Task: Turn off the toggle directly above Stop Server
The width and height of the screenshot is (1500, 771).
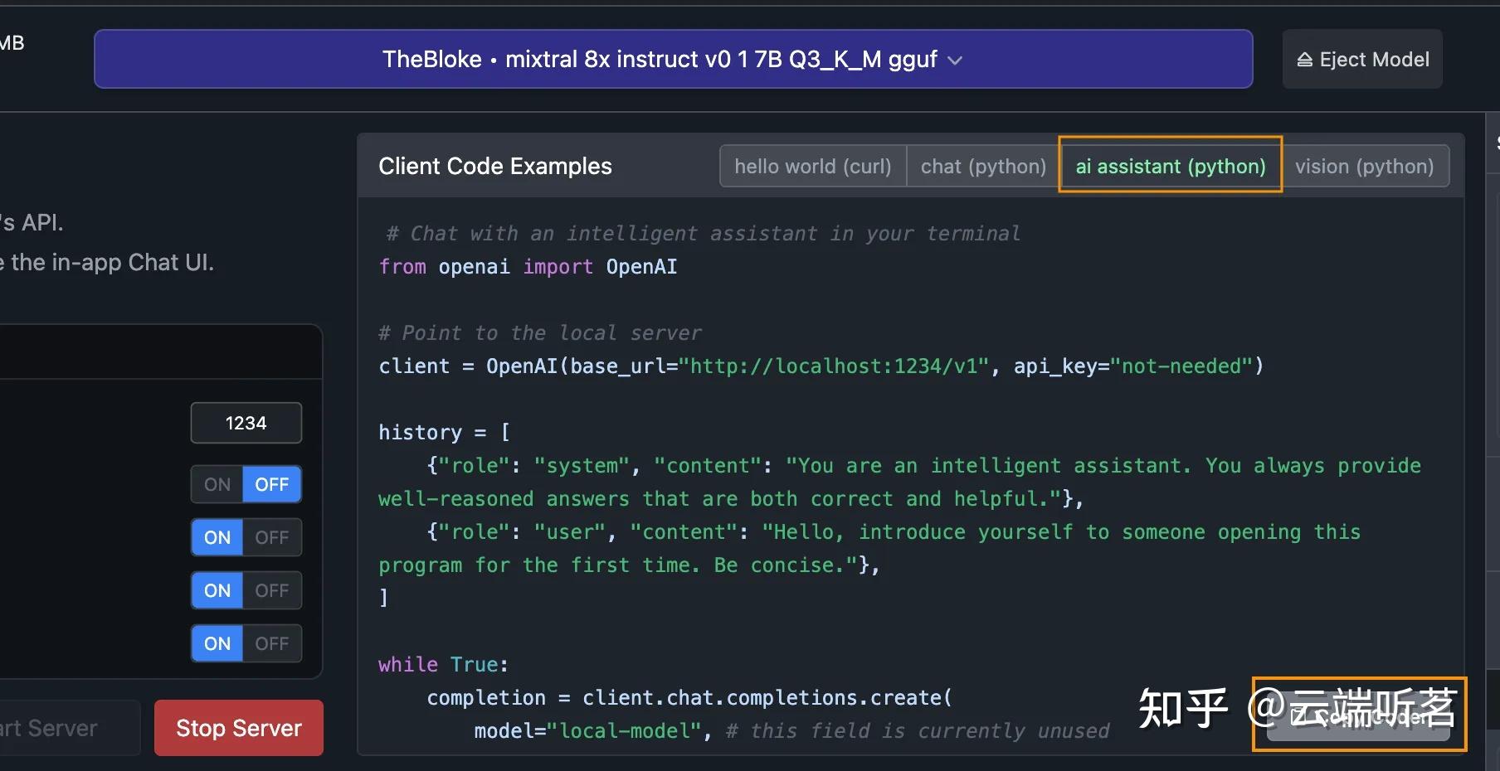Action: 272,643
